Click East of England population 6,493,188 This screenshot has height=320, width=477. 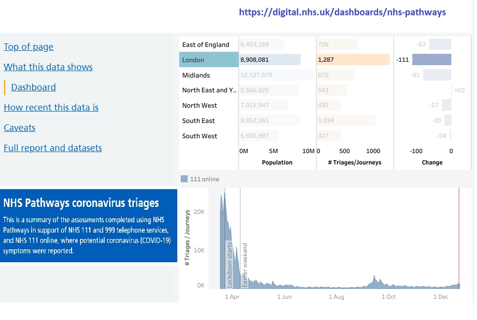tap(255, 44)
